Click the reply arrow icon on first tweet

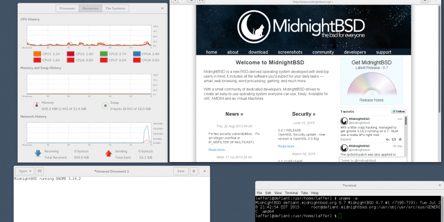(x=387, y=139)
